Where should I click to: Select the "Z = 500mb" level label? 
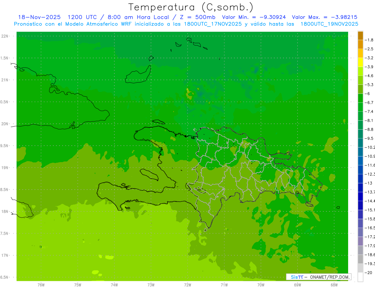coord(197,17)
